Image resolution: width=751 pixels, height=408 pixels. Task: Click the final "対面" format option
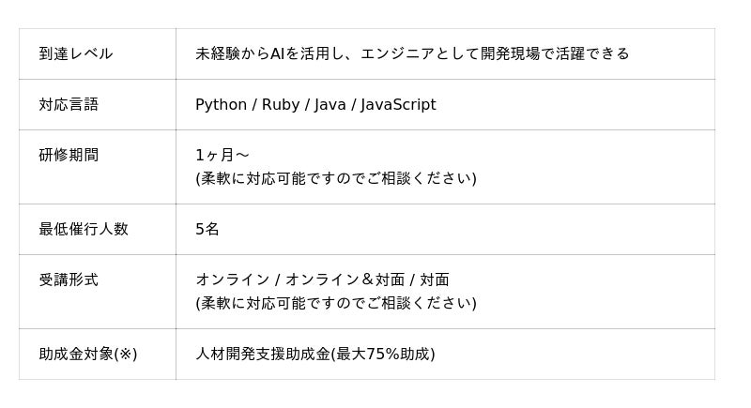pos(434,280)
